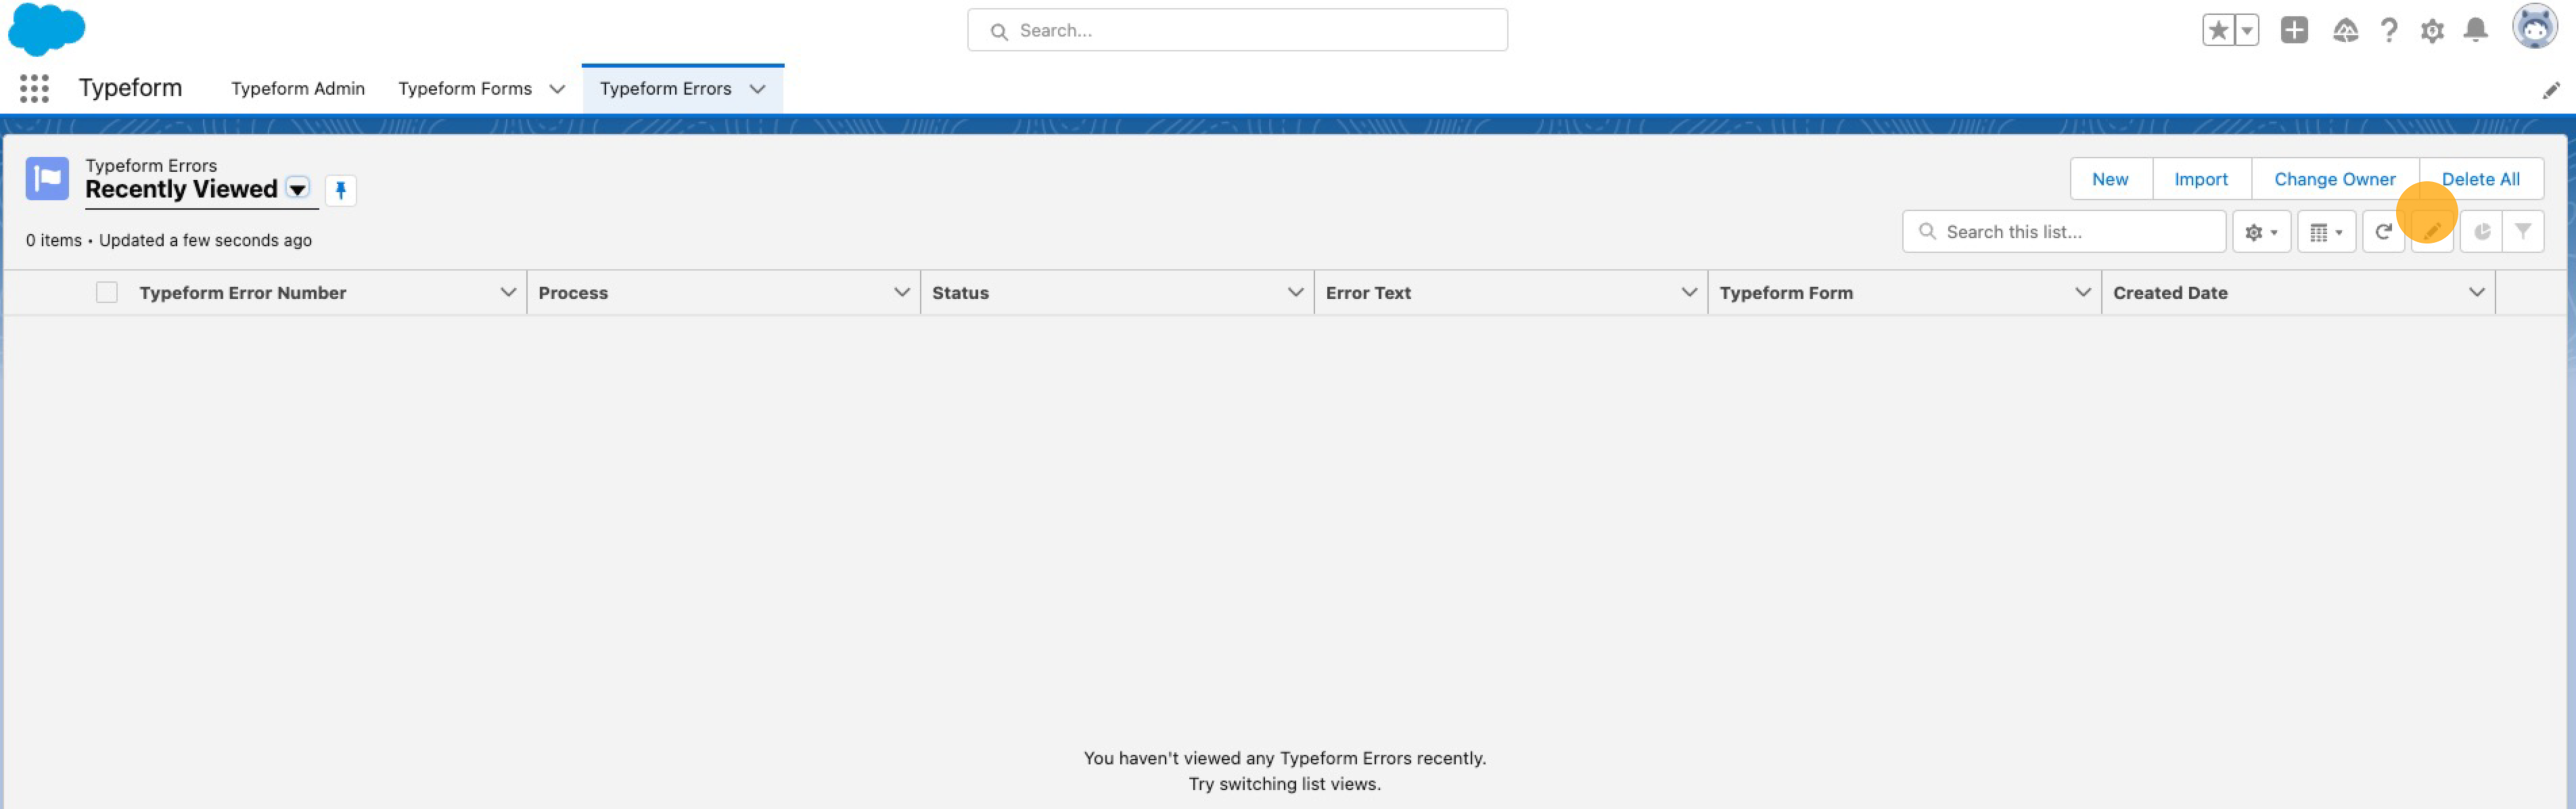The image size is (2576, 809).
Task: Open the App Launcher grid icon
Action: pyautogui.click(x=34, y=89)
